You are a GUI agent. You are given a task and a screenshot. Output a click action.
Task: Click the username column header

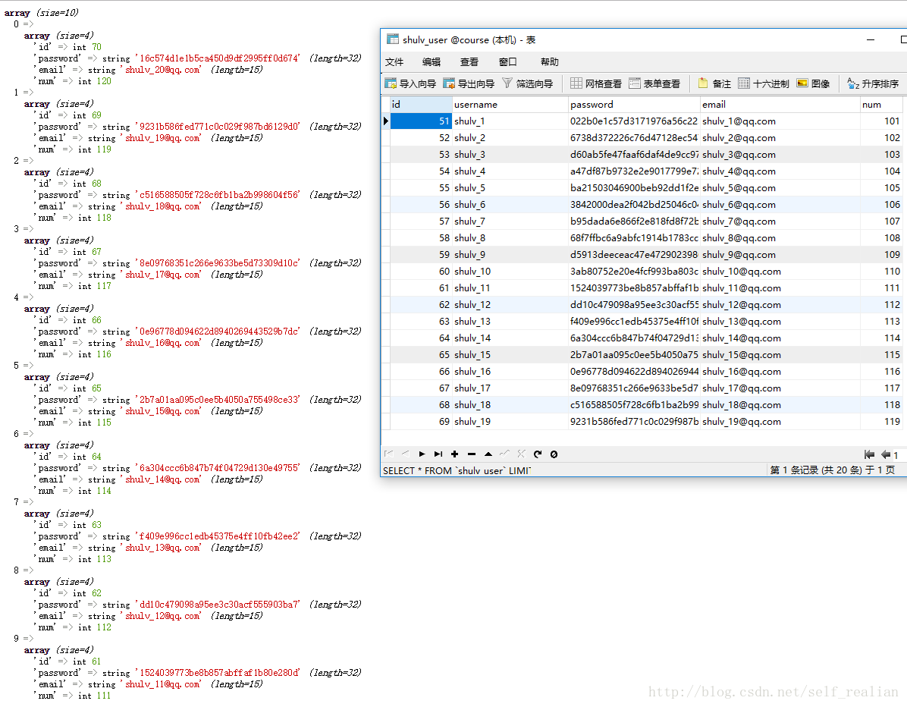click(510, 104)
